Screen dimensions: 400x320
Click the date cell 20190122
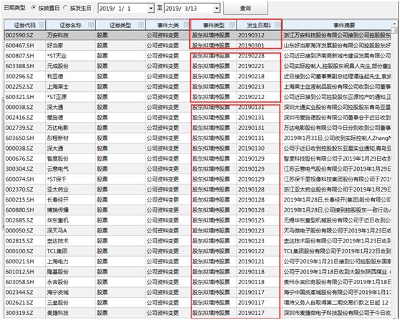259,251
